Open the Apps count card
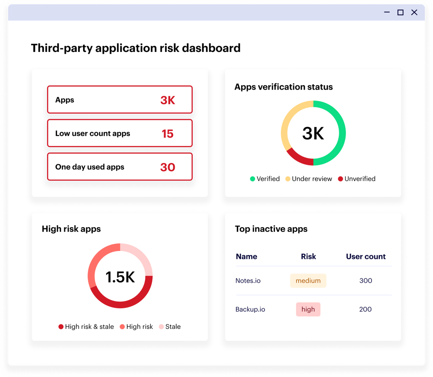 point(120,100)
